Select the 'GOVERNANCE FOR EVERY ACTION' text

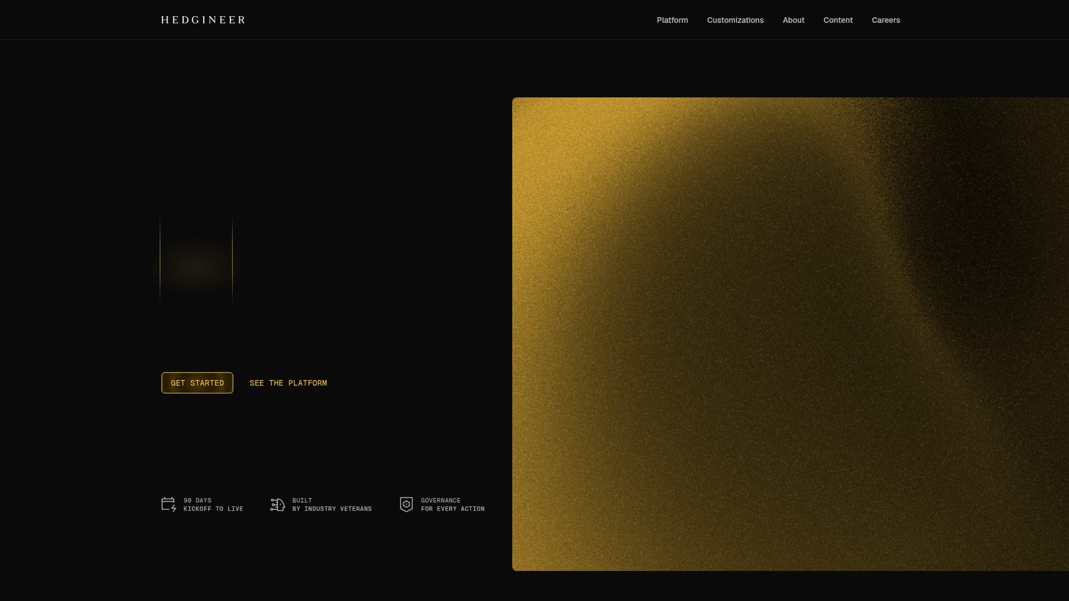[452, 504]
